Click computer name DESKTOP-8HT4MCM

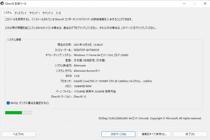pos(86,50)
